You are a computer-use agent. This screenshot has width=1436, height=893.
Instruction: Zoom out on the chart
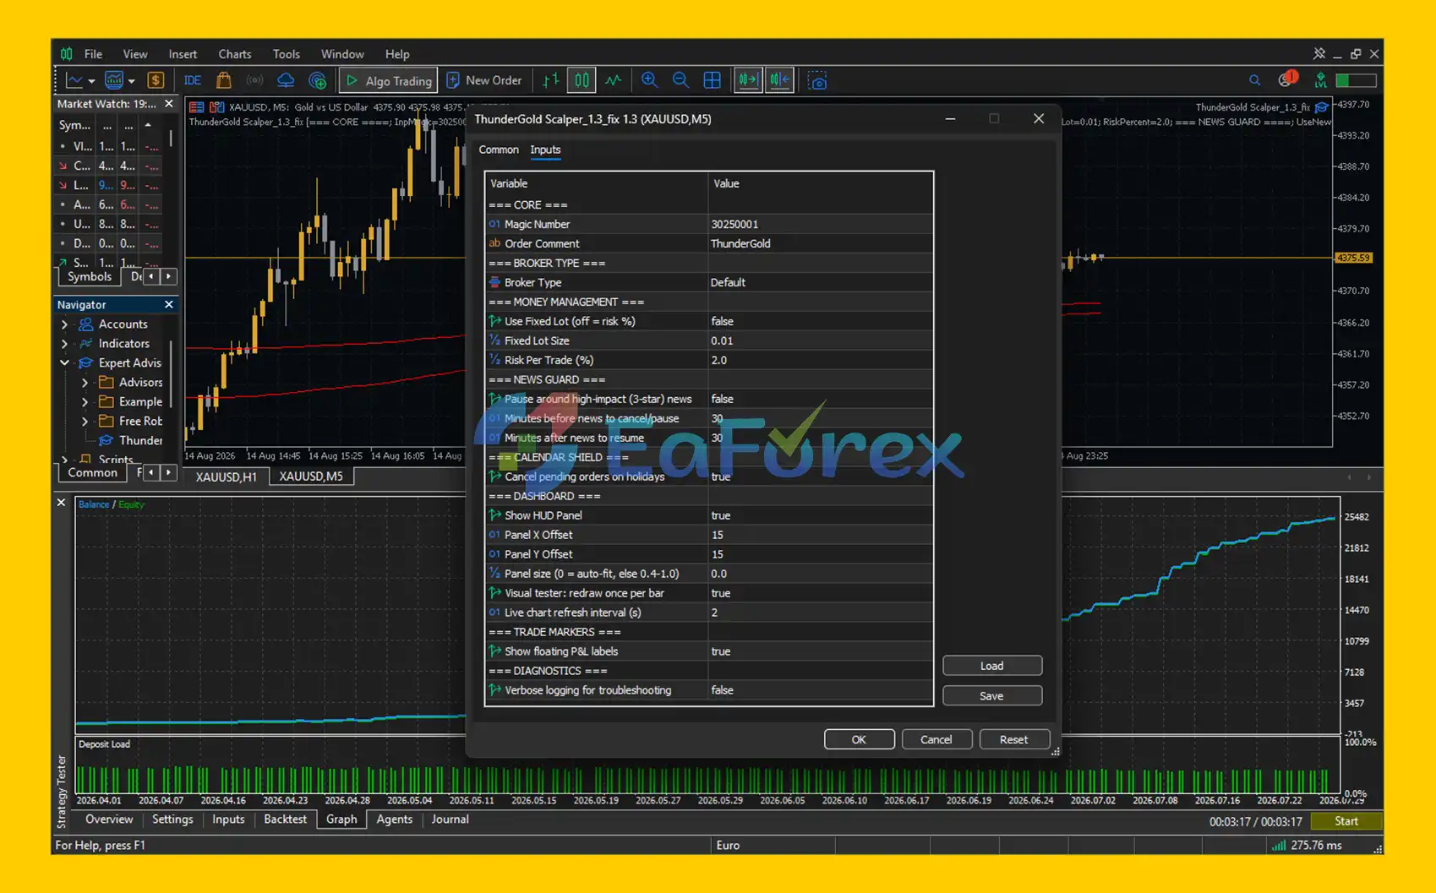680,80
